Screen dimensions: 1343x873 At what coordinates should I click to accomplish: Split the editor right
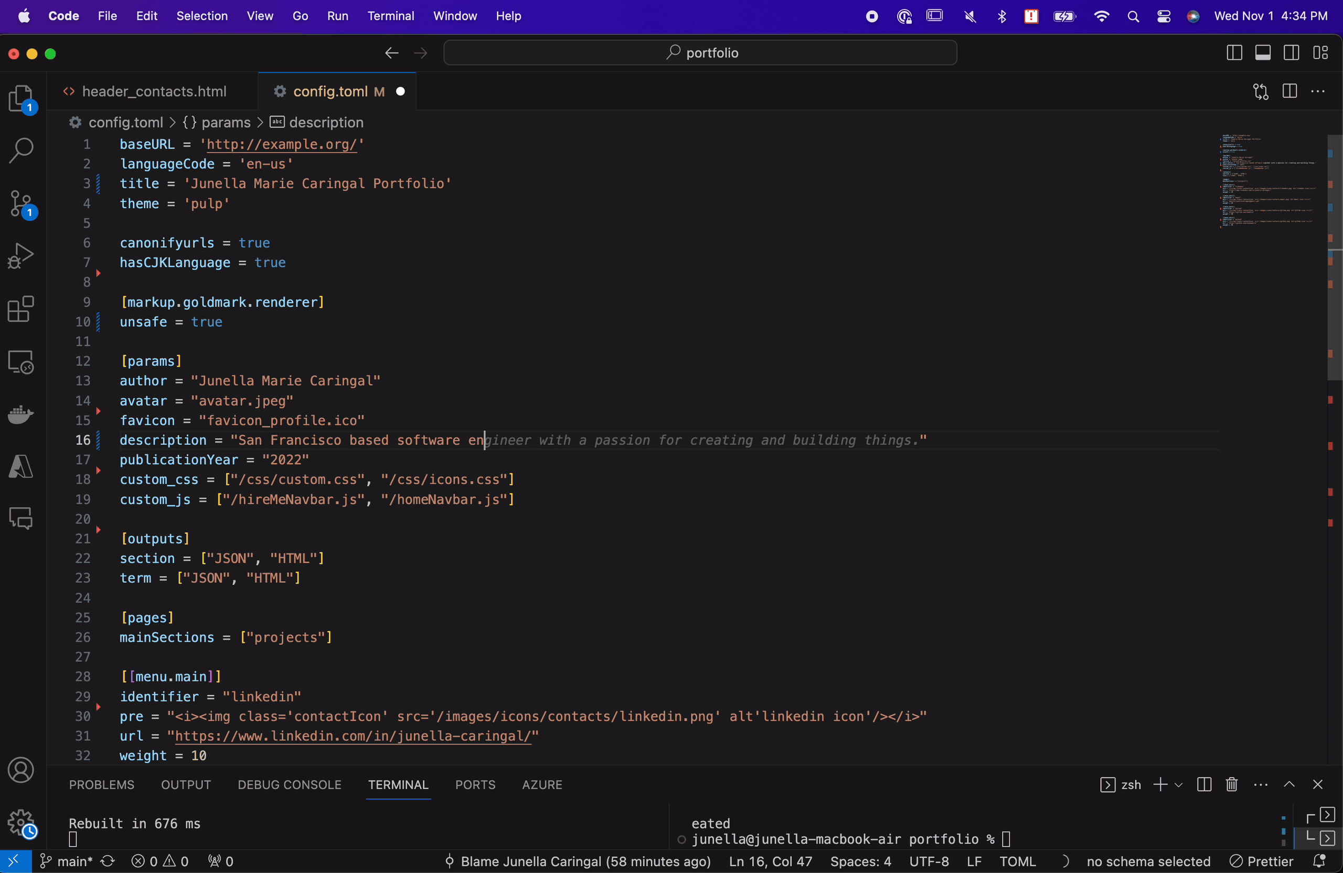(x=1289, y=91)
